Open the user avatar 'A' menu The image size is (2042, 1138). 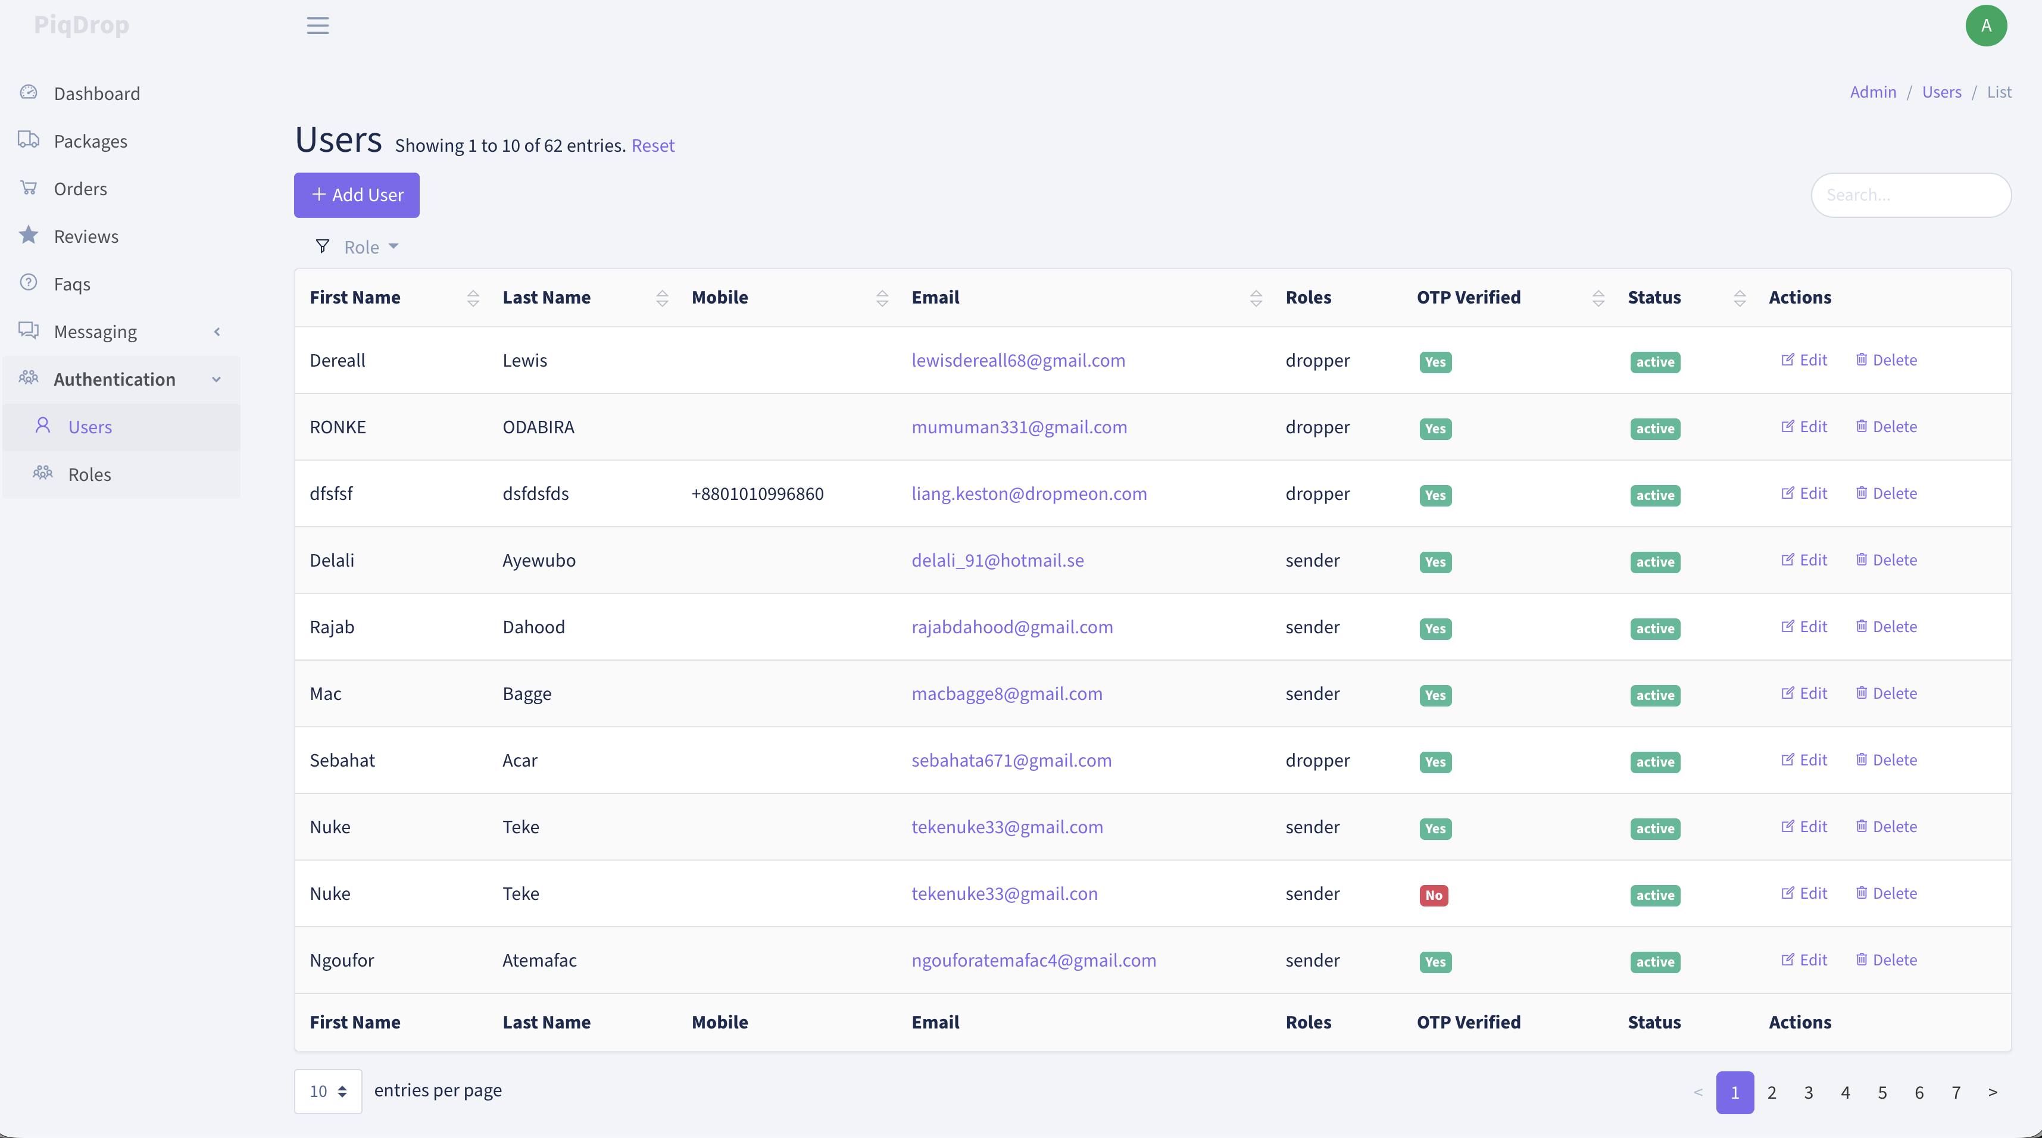1985,26
